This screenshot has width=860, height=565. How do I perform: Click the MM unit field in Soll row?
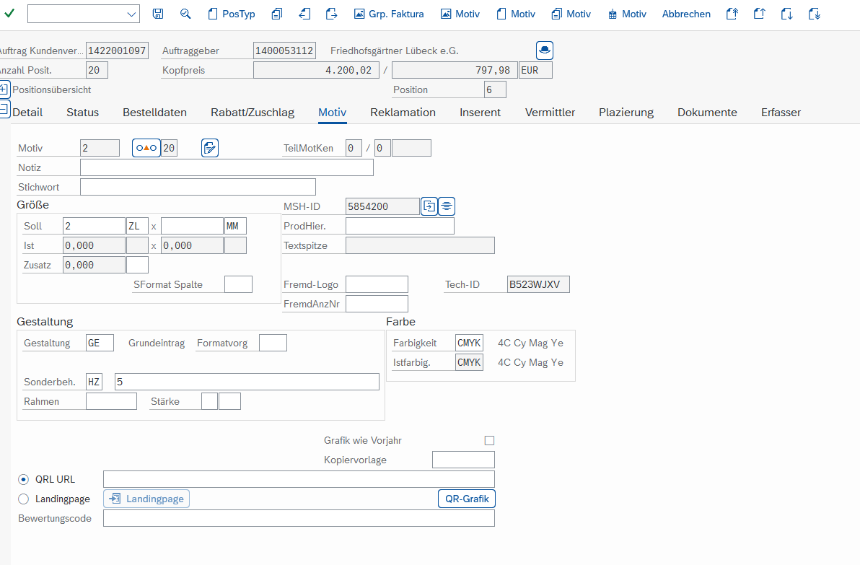(x=235, y=226)
